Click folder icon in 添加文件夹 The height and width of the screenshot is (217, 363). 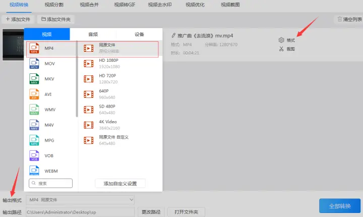(x=43, y=19)
